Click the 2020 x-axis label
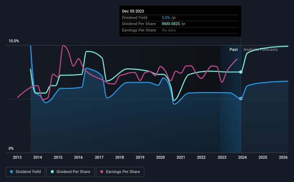Image resolution: width=294 pixels, height=182 pixels. point(160,157)
